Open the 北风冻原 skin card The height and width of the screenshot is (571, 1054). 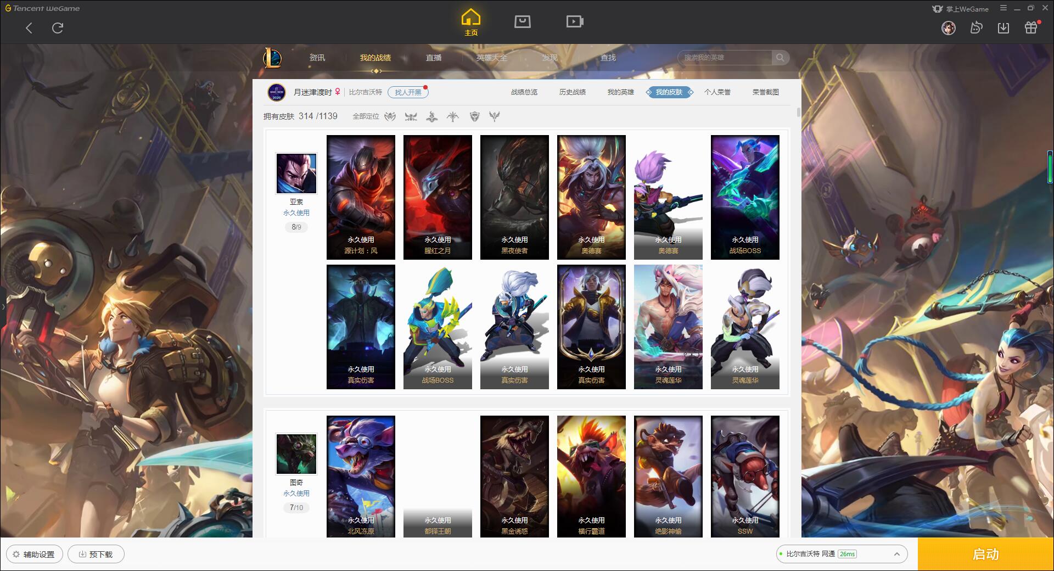click(361, 477)
